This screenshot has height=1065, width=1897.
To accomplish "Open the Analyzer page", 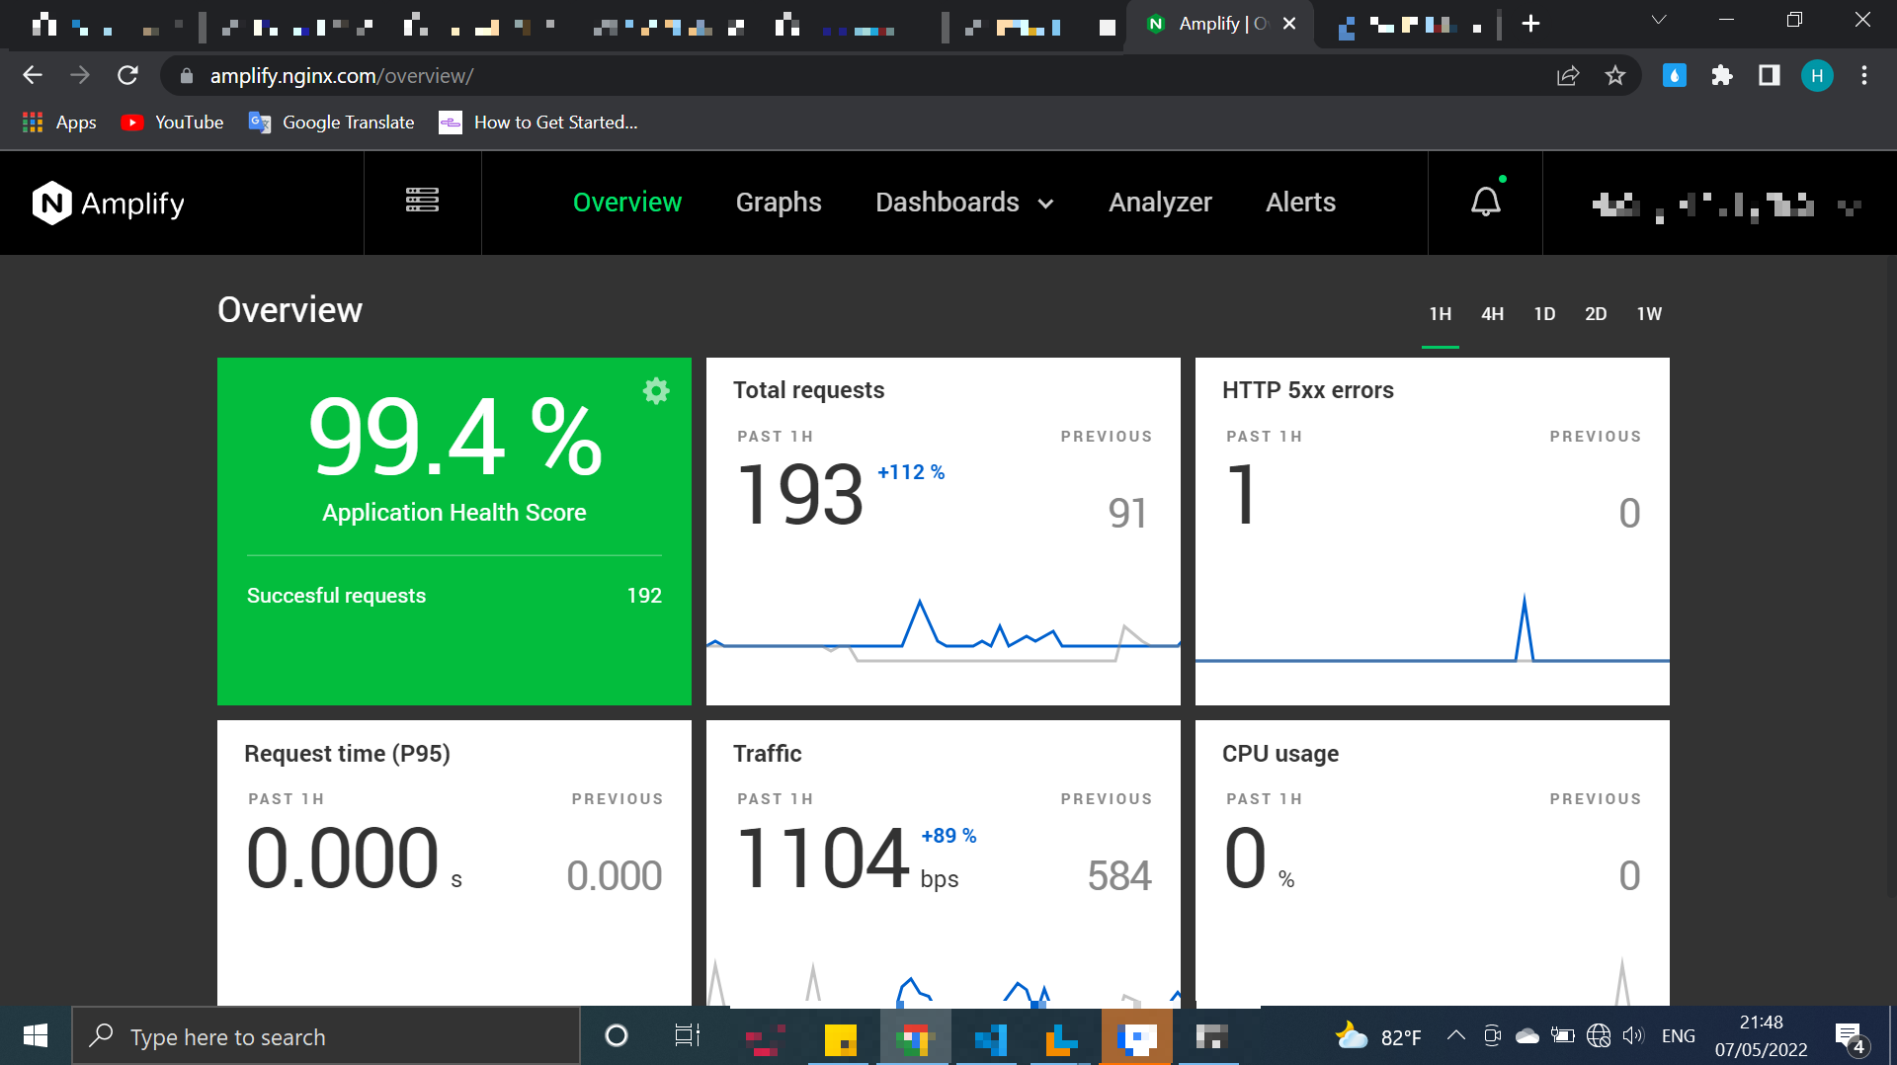I will [1160, 203].
